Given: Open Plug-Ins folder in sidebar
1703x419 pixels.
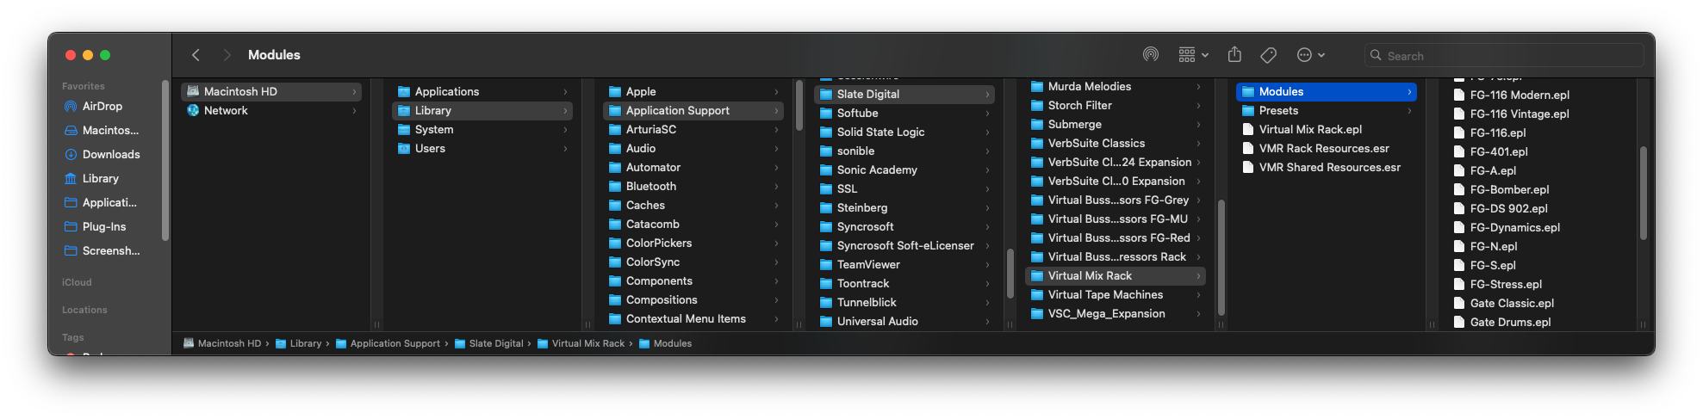Looking at the screenshot, I should (103, 227).
